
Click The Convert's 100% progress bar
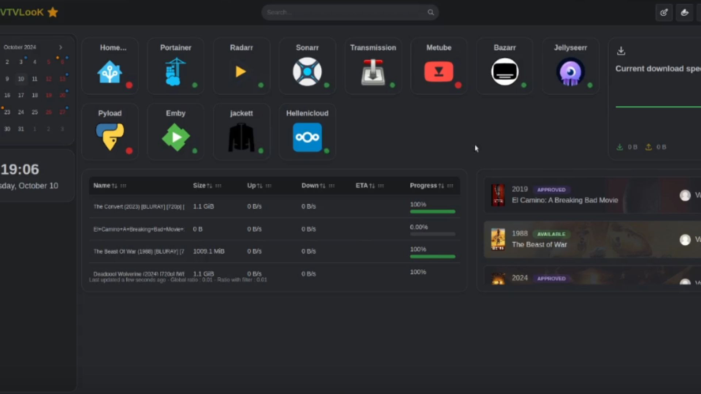point(433,212)
